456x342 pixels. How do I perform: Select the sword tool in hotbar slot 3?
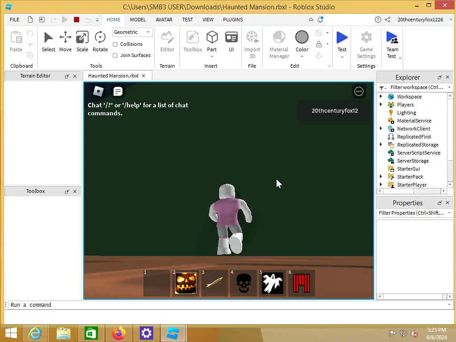[215, 283]
